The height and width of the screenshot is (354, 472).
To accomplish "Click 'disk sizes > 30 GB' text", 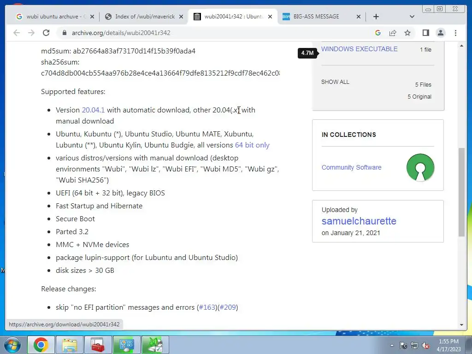I will coord(85,270).
